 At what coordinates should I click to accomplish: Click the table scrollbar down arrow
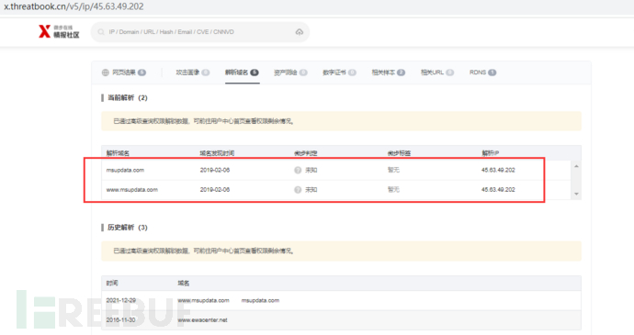577,194
